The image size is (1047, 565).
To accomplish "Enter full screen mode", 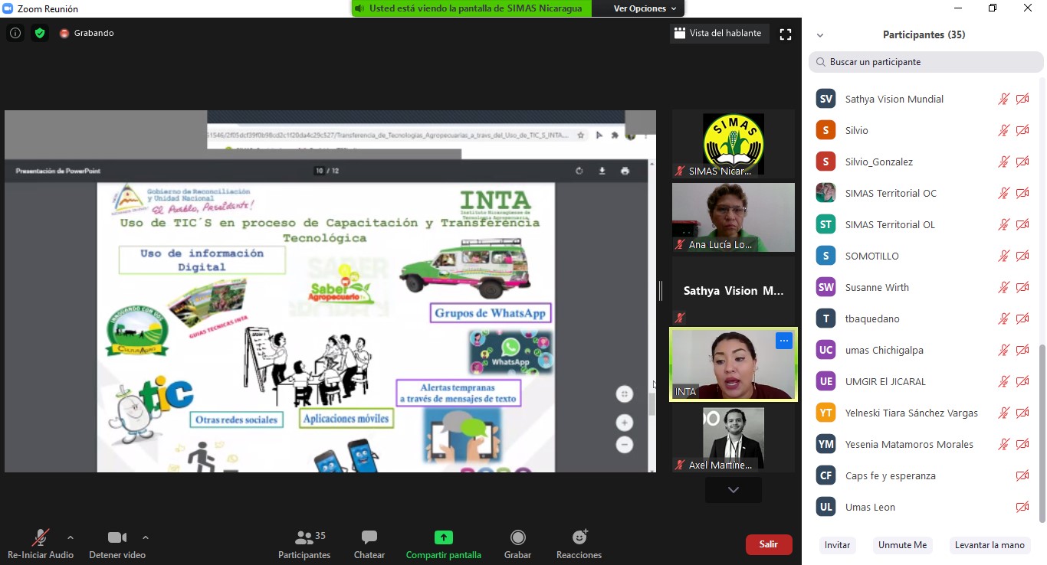I will coord(786,34).
